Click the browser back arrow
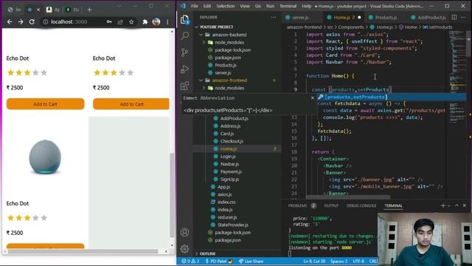 pyautogui.click(x=10, y=21)
